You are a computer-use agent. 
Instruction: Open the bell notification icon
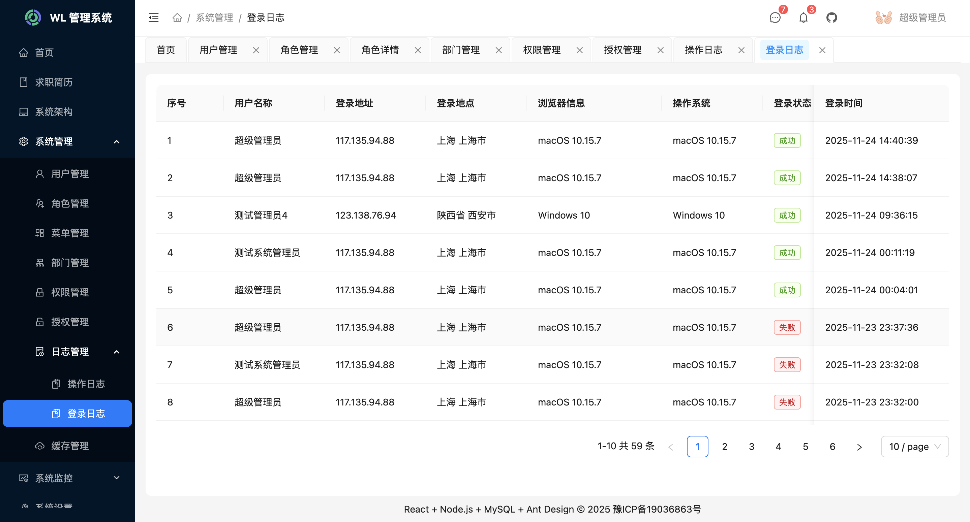coord(803,18)
